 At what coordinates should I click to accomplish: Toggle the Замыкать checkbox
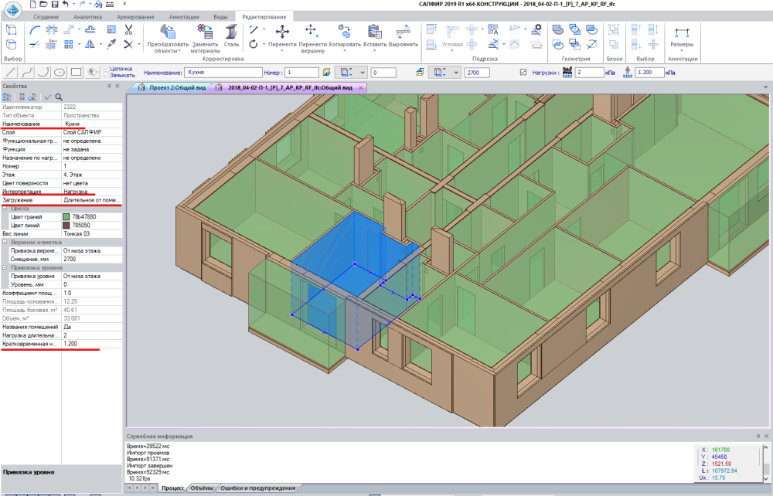click(107, 76)
